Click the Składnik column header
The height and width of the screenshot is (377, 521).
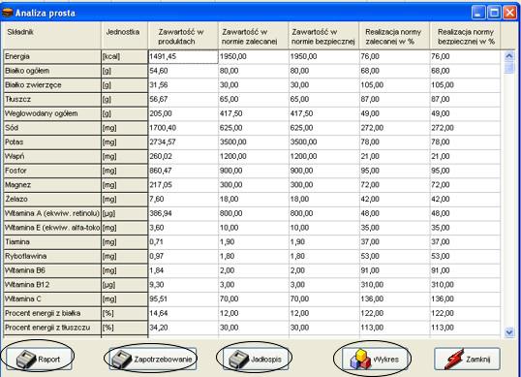pyautogui.click(x=52, y=35)
